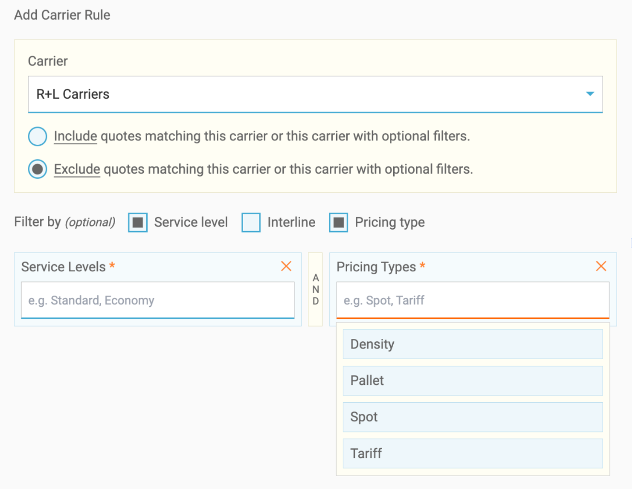Pick the Tariff pricing type option
The width and height of the screenshot is (632, 489).
(472, 454)
